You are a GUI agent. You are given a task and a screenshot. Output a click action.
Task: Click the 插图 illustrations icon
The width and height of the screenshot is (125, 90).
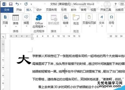tap(26, 17)
